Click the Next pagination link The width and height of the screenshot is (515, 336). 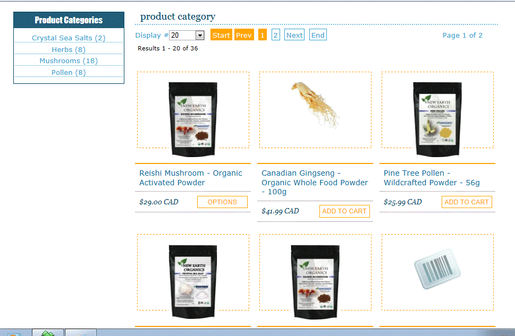[294, 35]
